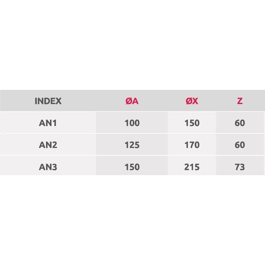The height and width of the screenshot is (265, 265).
Task: Click the Z column header
Action: (x=240, y=101)
